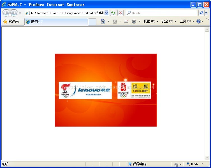Stop loading with the red X icon
This screenshot has height=168, width=211.
coord(120,13)
